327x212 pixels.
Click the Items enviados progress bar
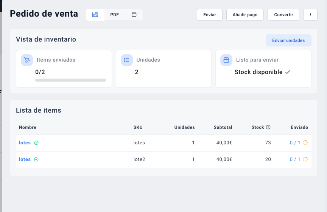(70, 80)
